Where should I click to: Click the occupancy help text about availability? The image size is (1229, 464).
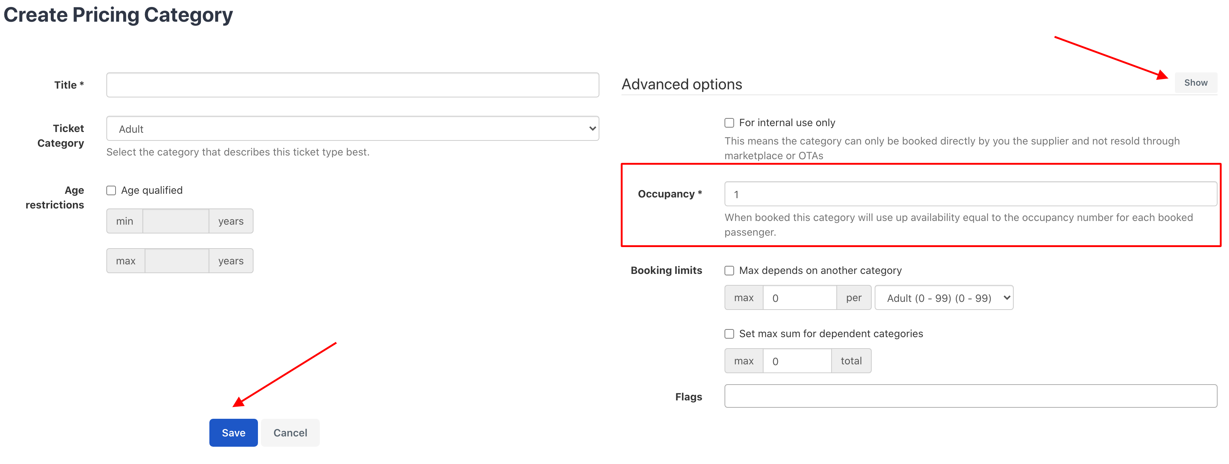point(959,225)
